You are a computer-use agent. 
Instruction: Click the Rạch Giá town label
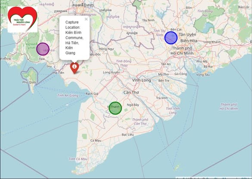pyautogui.click(x=92, y=94)
